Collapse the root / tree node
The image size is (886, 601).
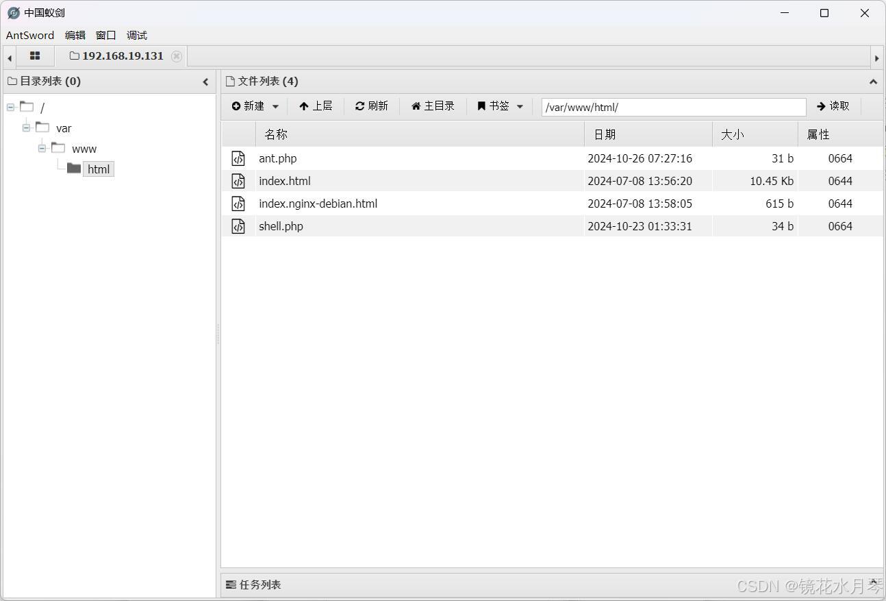point(11,108)
